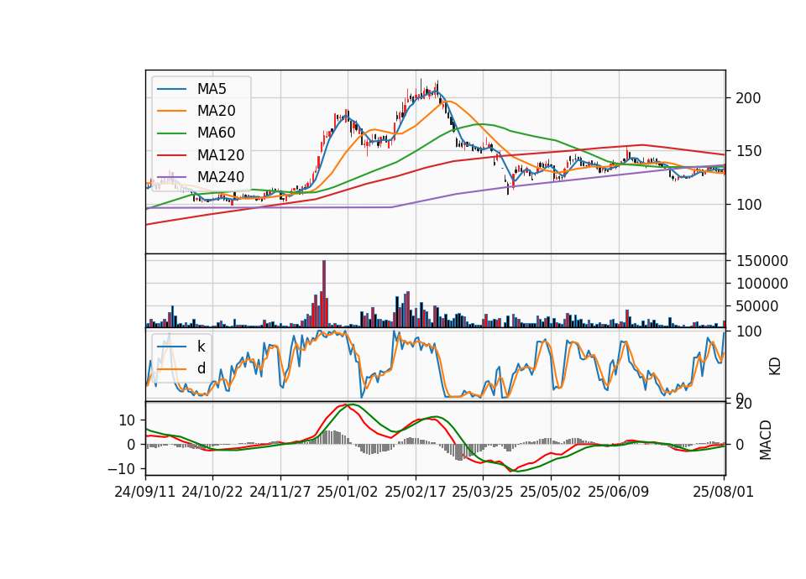The width and height of the screenshot is (806, 579).
Task: Click the 200 price axis label
Action: 748,98
